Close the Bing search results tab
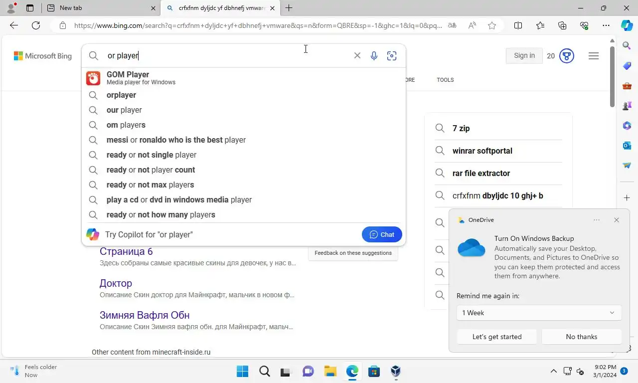Screen dimensions: 638x383 coord(272,8)
